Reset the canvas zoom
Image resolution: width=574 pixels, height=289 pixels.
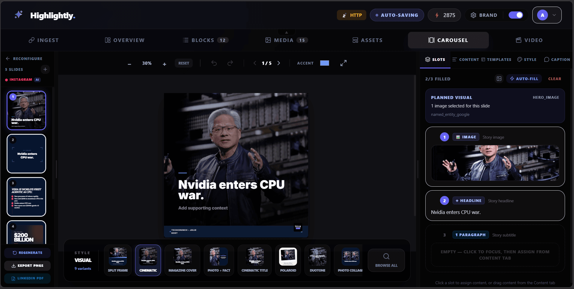184,63
